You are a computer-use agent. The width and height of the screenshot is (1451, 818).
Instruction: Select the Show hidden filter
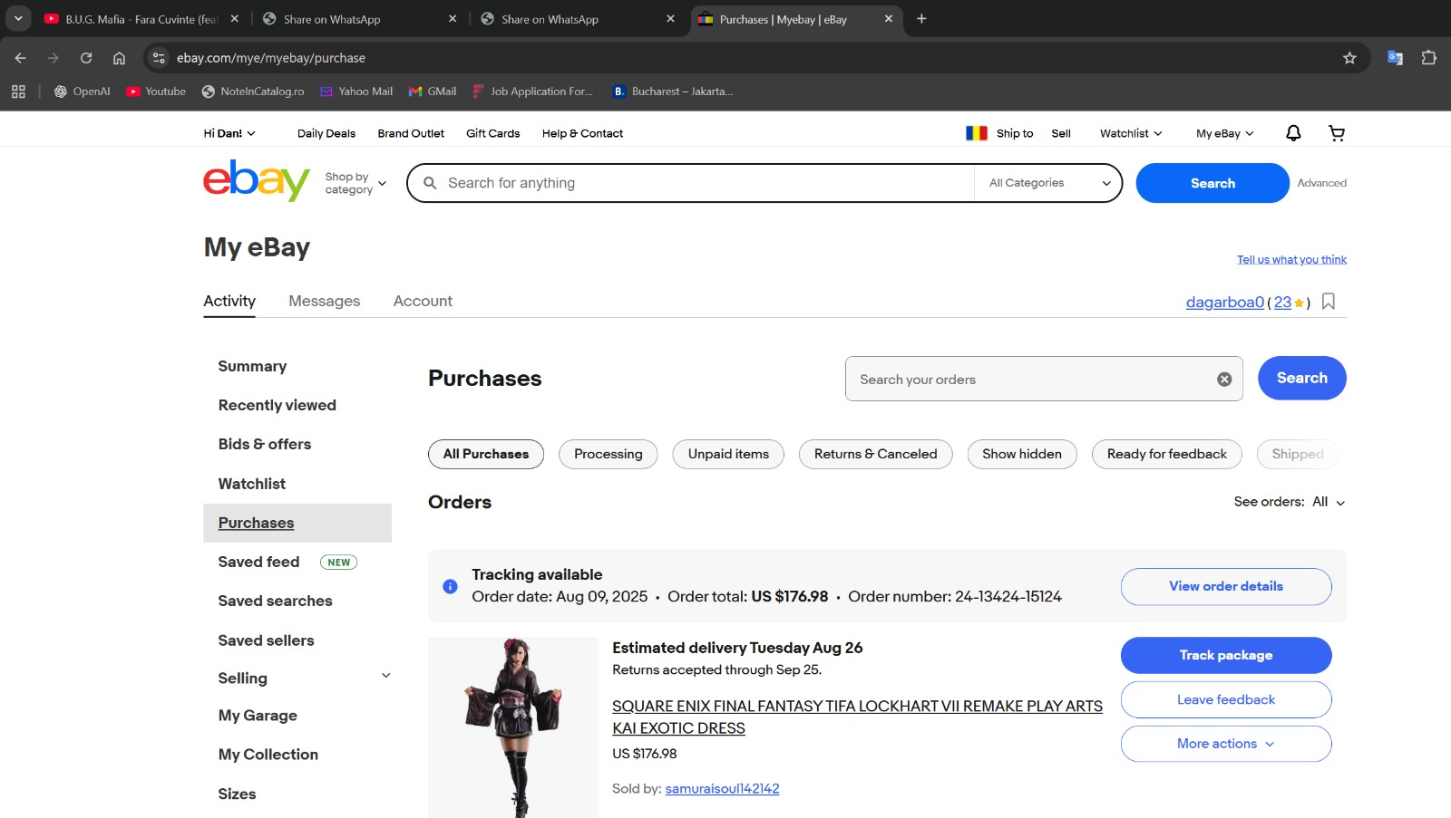pyautogui.click(x=1022, y=454)
